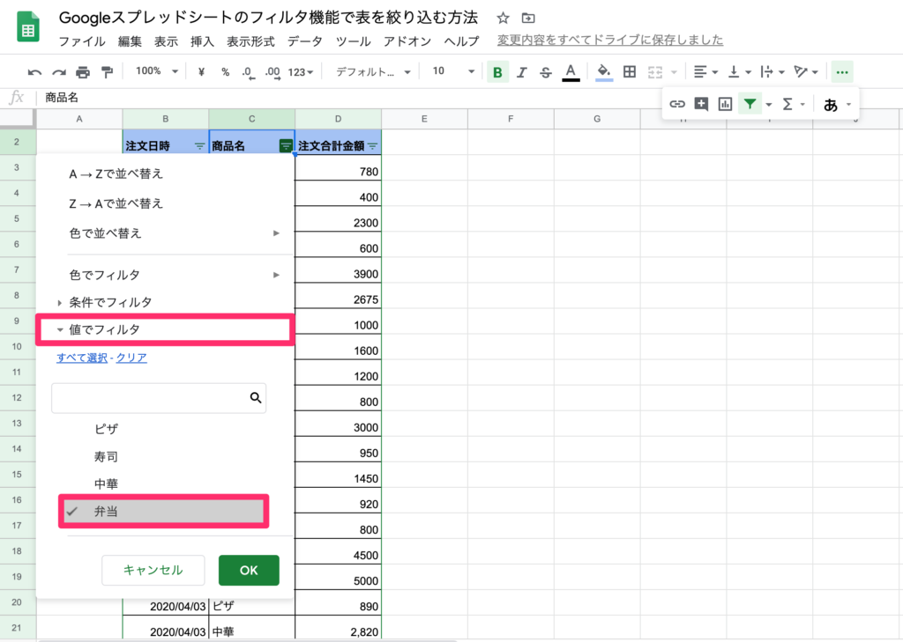
Task: Click the OK button in the filter dialog
Action: click(x=248, y=570)
